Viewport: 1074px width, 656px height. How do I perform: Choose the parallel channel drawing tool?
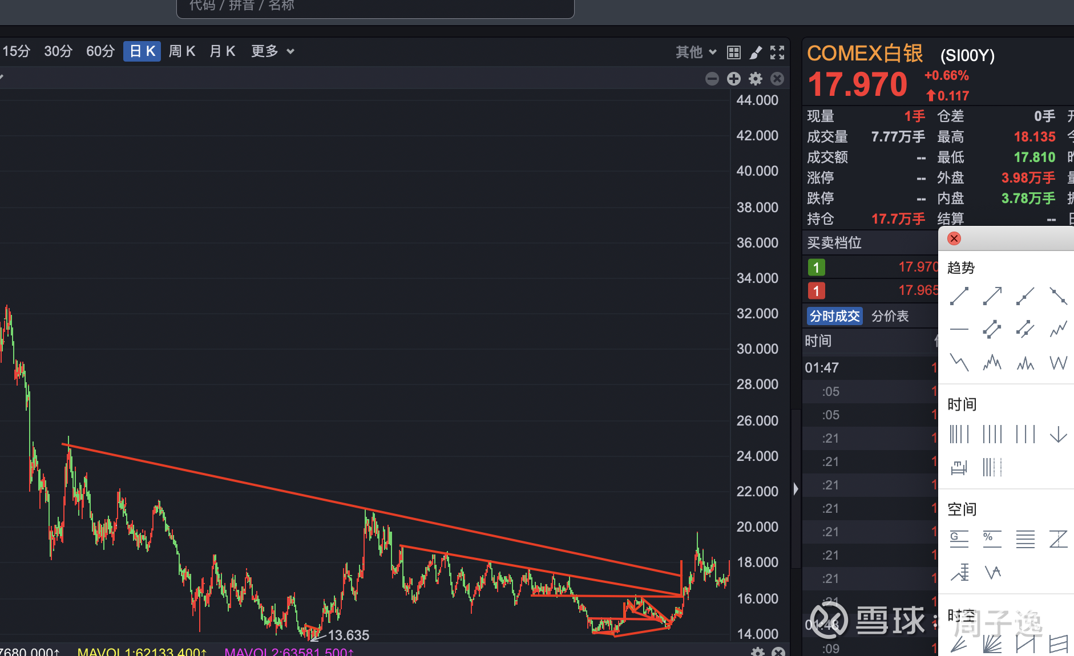[x=992, y=329]
